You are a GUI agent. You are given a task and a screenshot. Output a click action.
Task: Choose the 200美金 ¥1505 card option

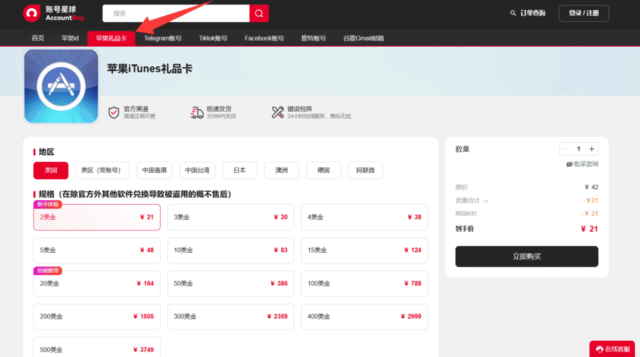pos(97,316)
